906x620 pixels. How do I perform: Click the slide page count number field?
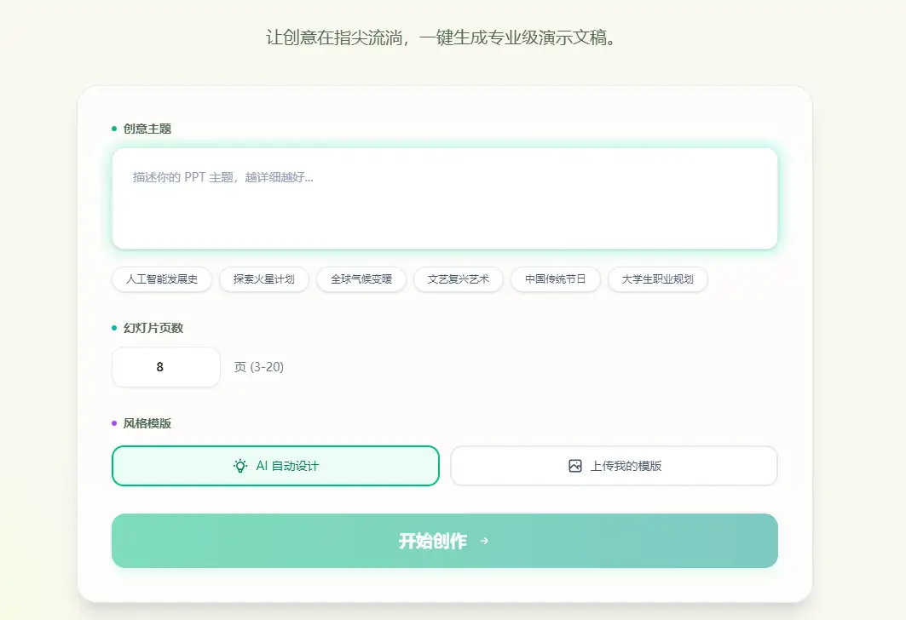point(165,367)
